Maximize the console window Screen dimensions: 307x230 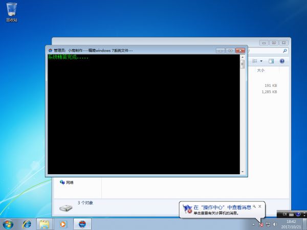[x=230, y=51]
